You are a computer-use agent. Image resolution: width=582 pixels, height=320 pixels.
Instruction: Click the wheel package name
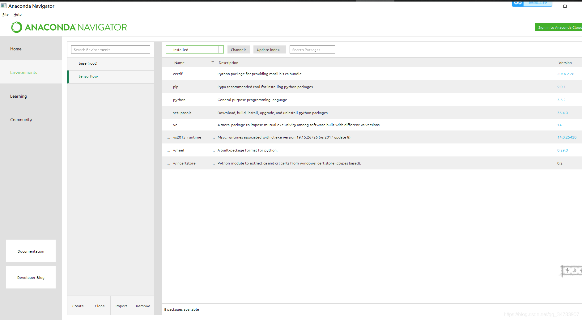(x=179, y=150)
